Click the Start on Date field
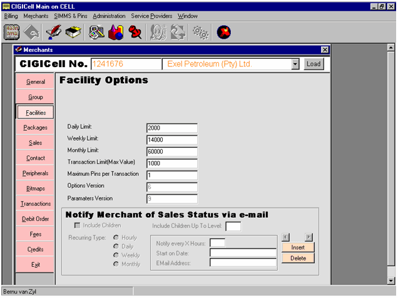Screen dimensions: 398x298 [243, 252]
